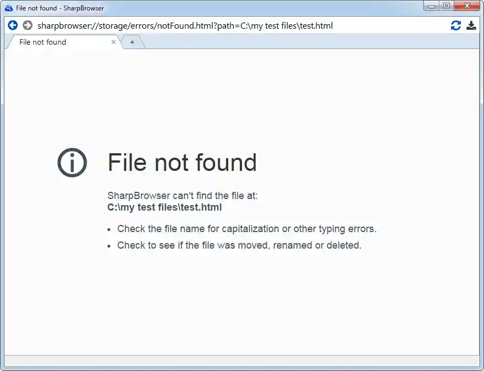Click the bold file path text
Screen dimensions: 484x371
[164, 207]
